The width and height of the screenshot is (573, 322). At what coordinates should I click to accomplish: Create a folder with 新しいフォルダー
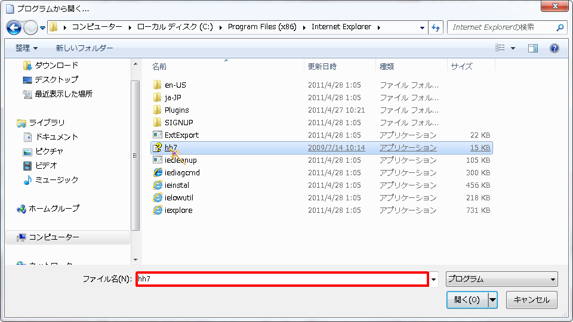84,48
